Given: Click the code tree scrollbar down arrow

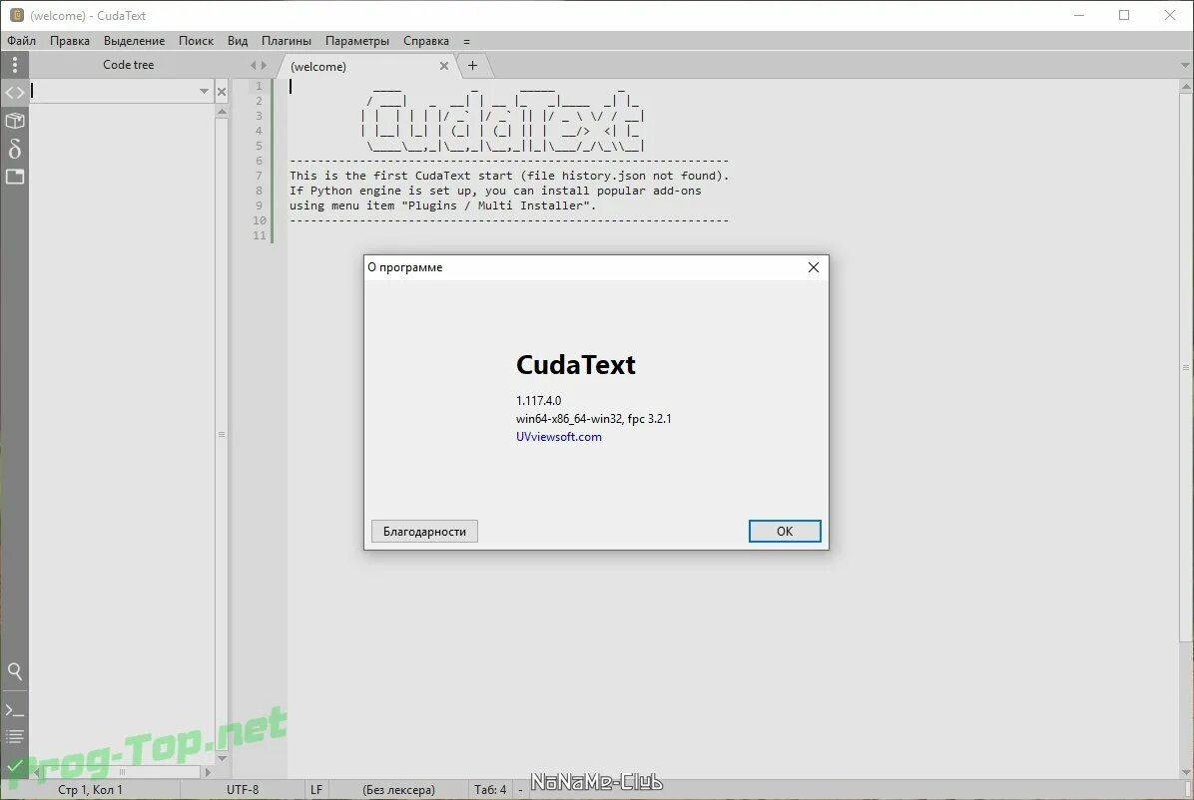Looking at the screenshot, I should [x=222, y=758].
